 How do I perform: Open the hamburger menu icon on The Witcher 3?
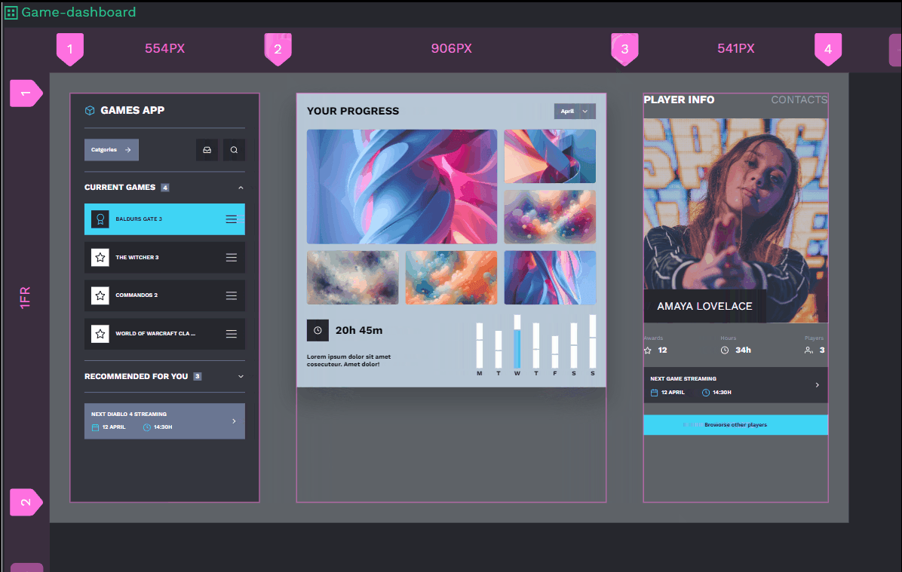point(230,257)
